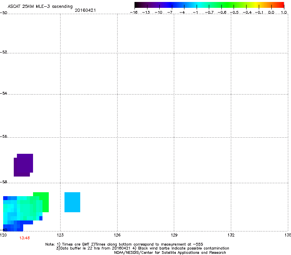Click the '-10' color scale label

click(x=158, y=13)
